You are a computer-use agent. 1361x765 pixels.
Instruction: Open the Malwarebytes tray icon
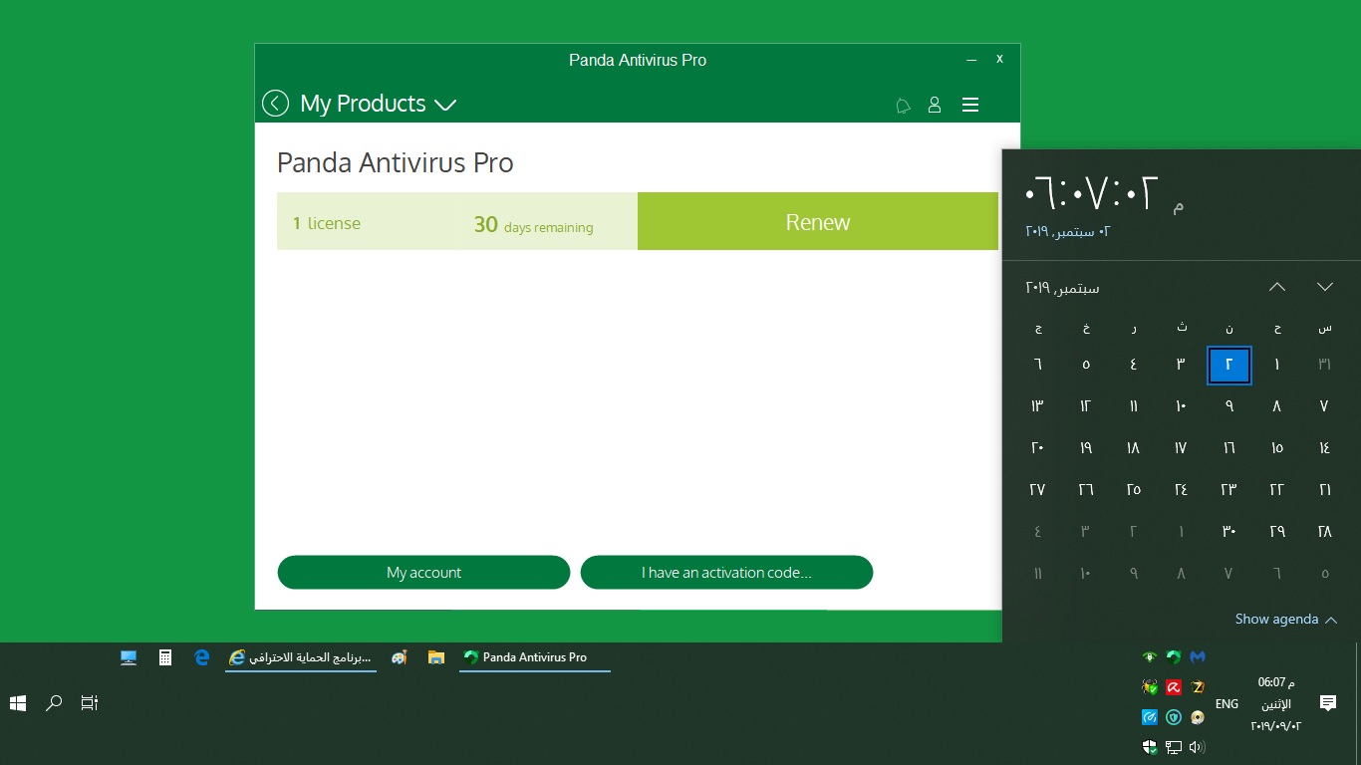pyautogui.click(x=1198, y=657)
